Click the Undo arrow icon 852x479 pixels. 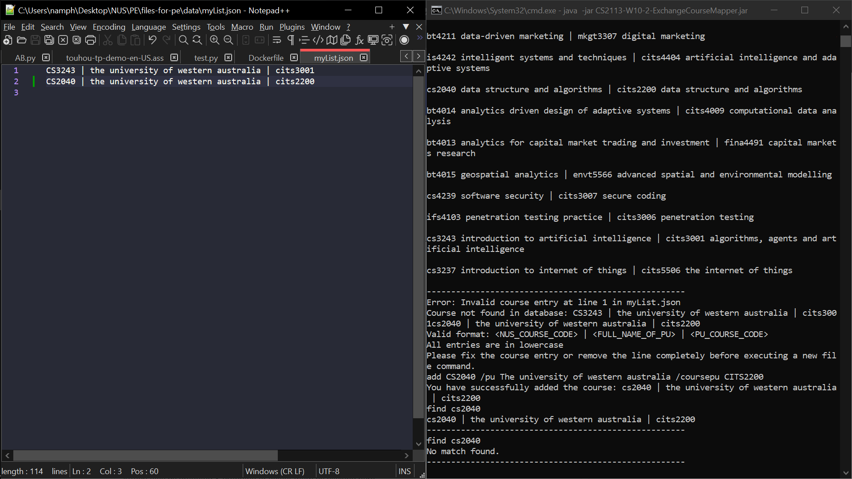tap(152, 40)
